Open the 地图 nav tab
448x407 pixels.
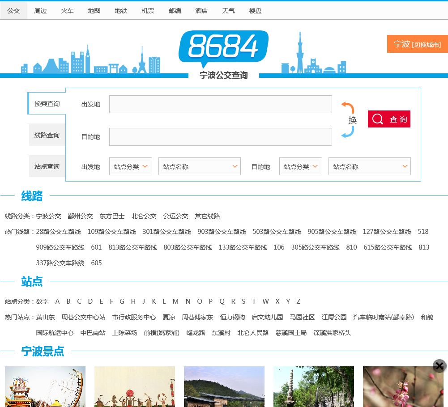pos(94,11)
